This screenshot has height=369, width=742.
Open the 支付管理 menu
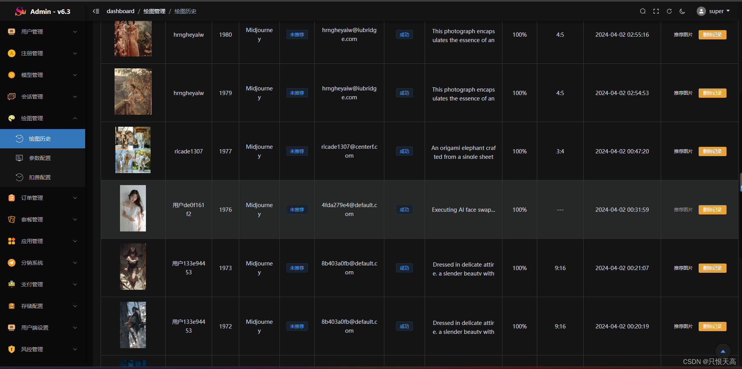pos(43,284)
